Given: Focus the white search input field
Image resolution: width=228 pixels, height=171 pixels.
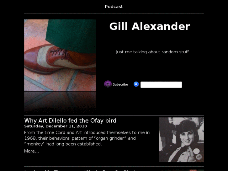Looking at the screenshot, I should click(161, 85).
